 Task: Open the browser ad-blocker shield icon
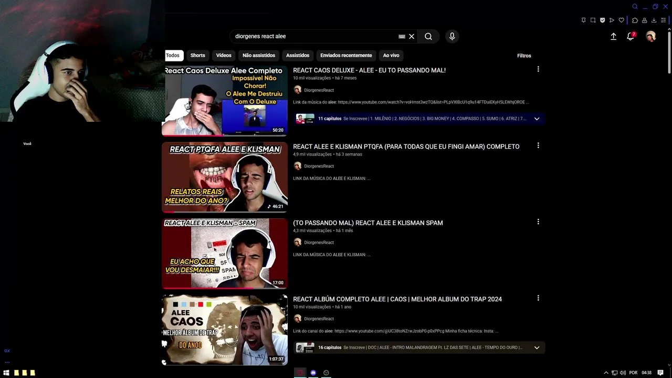tap(602, 20)
